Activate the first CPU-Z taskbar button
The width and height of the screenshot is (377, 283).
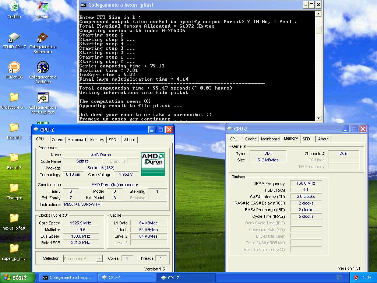pos(127,277)
